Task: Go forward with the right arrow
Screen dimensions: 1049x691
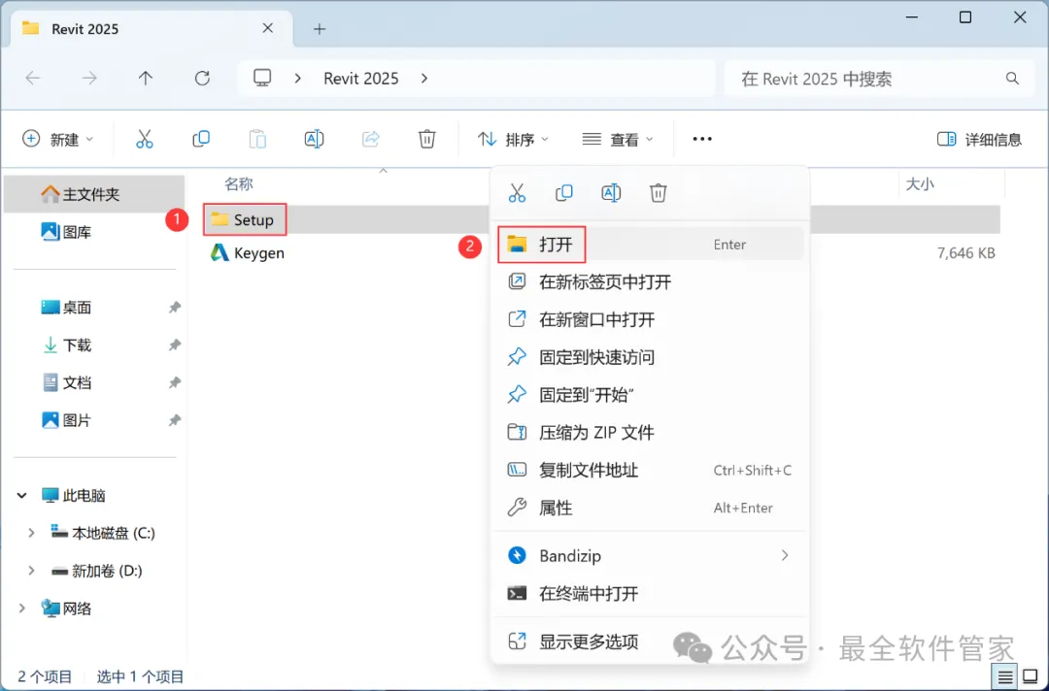Action: (89, 79)
